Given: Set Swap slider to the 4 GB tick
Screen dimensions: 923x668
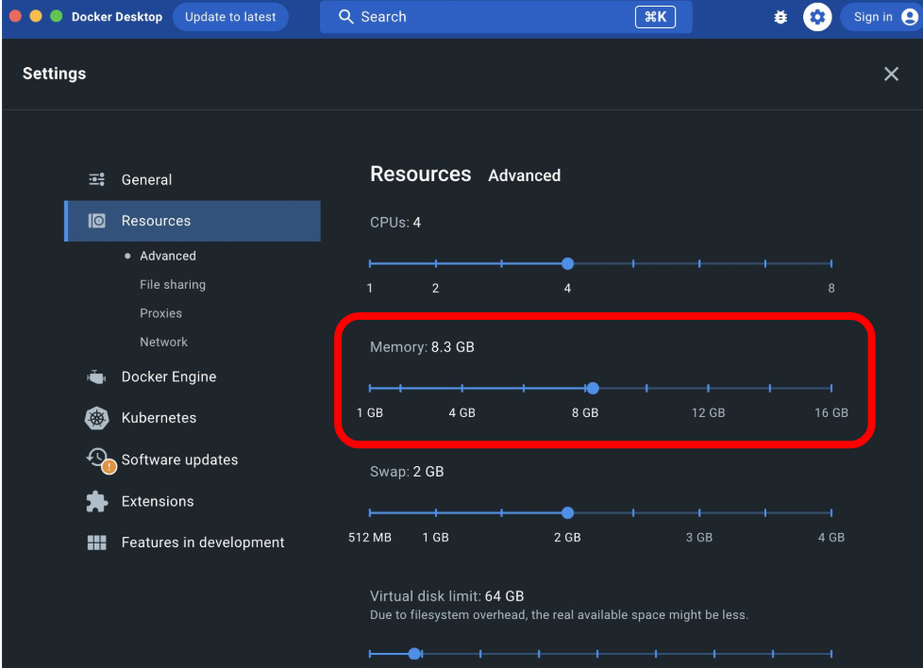Looking at the screenshot, I should tap(831, 513).
